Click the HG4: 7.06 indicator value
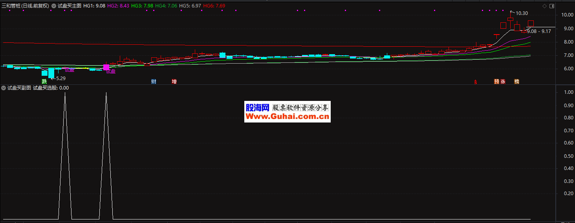This screenshot has width=575, height=223. click(166, 6)
